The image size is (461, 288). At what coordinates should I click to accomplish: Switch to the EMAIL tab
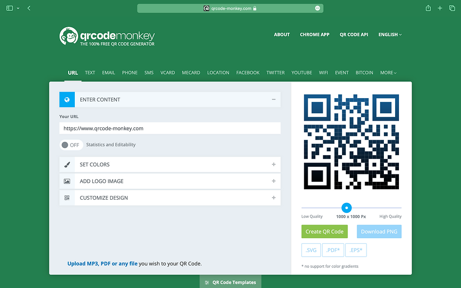(x=109, y=72)
